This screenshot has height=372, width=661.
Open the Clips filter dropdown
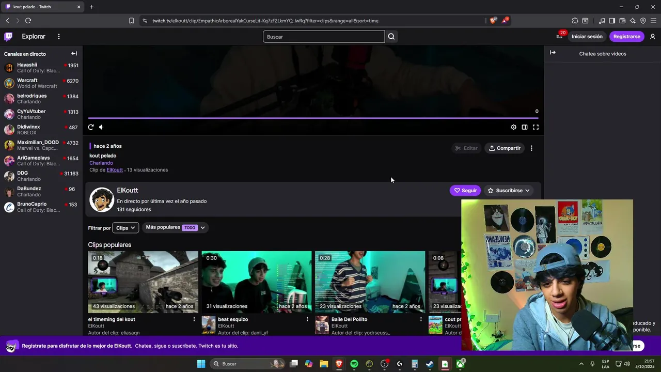125,228
